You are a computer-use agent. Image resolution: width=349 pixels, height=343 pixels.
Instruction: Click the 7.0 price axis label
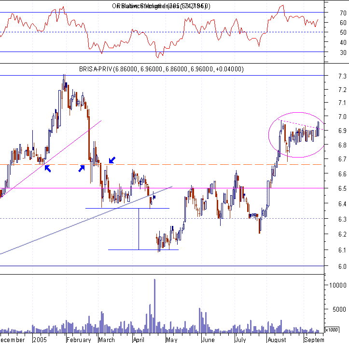click(342, 117)
